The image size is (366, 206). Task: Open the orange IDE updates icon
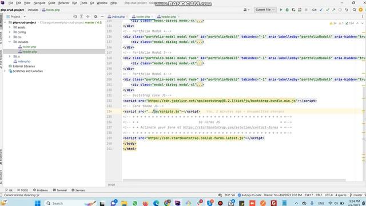coord(361,10)
